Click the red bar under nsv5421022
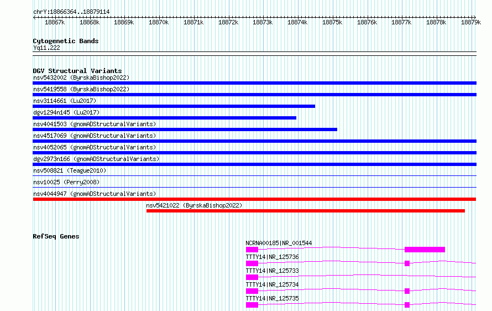The height and width of the screenshot is (311, 492). click(306, 211)
